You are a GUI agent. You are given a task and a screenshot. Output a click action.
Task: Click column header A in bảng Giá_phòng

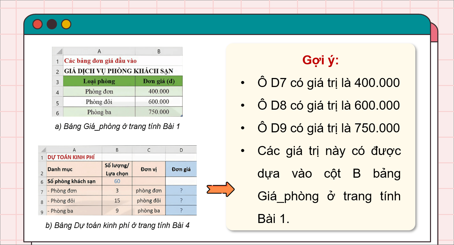99,51
